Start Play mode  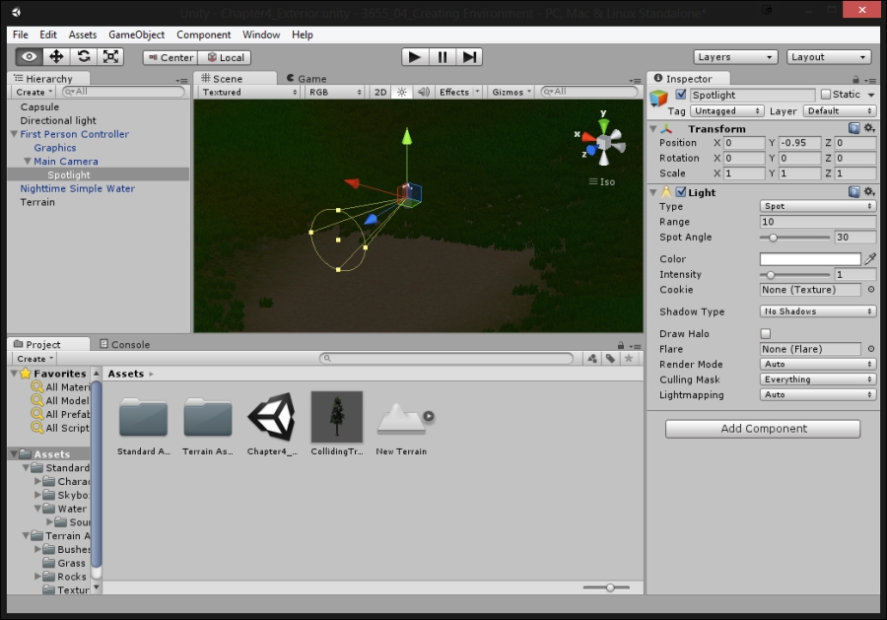415,57
